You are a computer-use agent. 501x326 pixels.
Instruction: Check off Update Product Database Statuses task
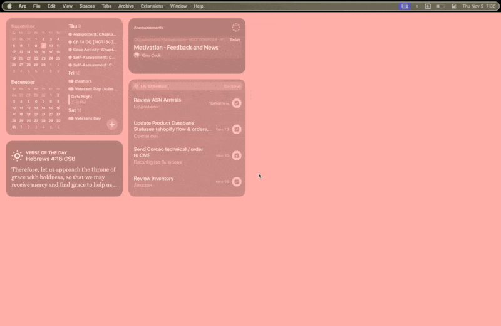click(237, 129)
